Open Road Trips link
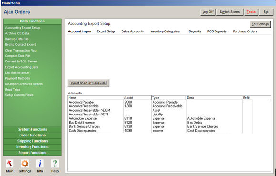276x176 pixels. 12,90
